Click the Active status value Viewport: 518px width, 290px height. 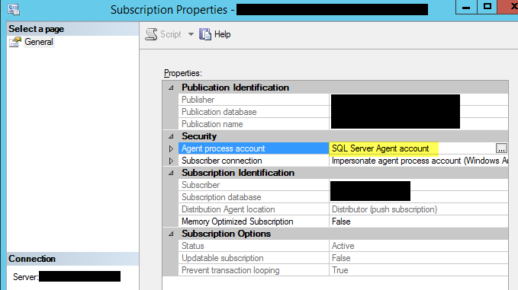[x=343, y=246]
